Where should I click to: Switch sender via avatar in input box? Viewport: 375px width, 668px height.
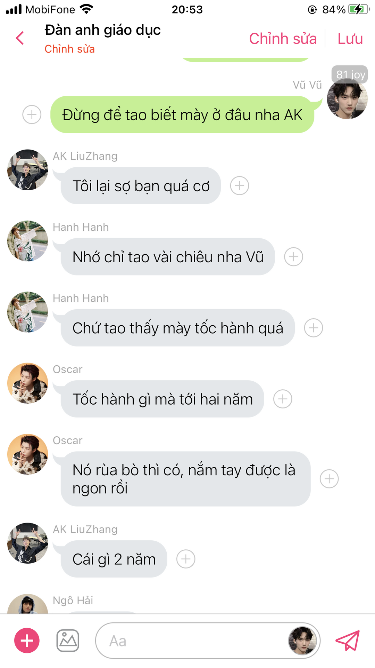click(303, 641)
